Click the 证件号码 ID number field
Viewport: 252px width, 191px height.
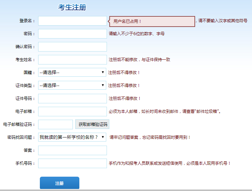point(72,99)
